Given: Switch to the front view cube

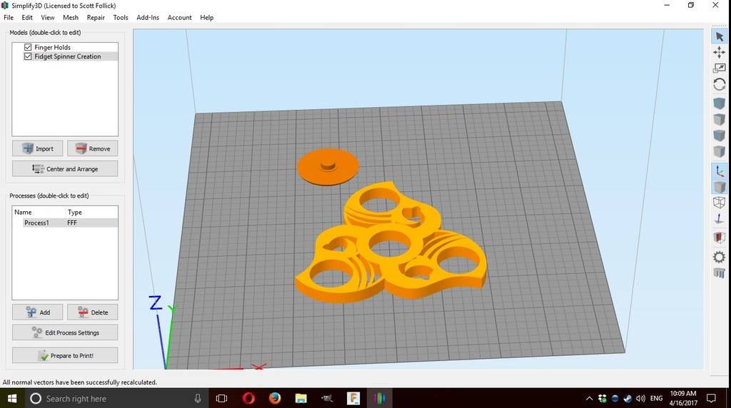Looking at the screenshot, I should click(x=720, y=135).
